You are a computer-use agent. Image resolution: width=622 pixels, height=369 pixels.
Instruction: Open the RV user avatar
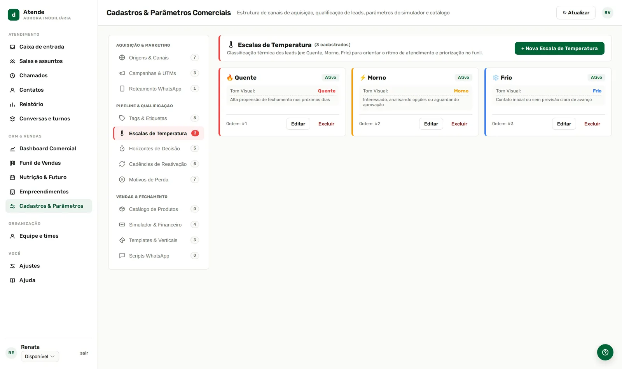(608, 13)
